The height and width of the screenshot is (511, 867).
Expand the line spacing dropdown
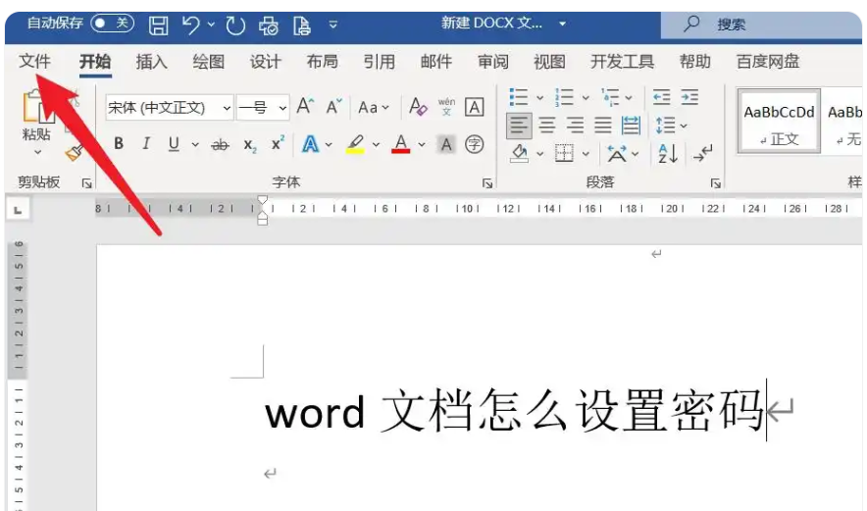click(x=684, y=126)
